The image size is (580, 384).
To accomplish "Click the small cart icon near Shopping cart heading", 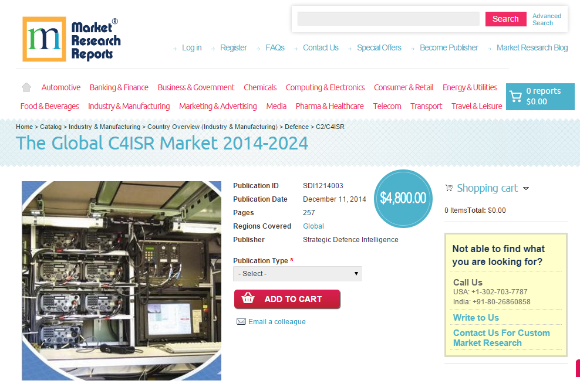I will click(449, 188).
